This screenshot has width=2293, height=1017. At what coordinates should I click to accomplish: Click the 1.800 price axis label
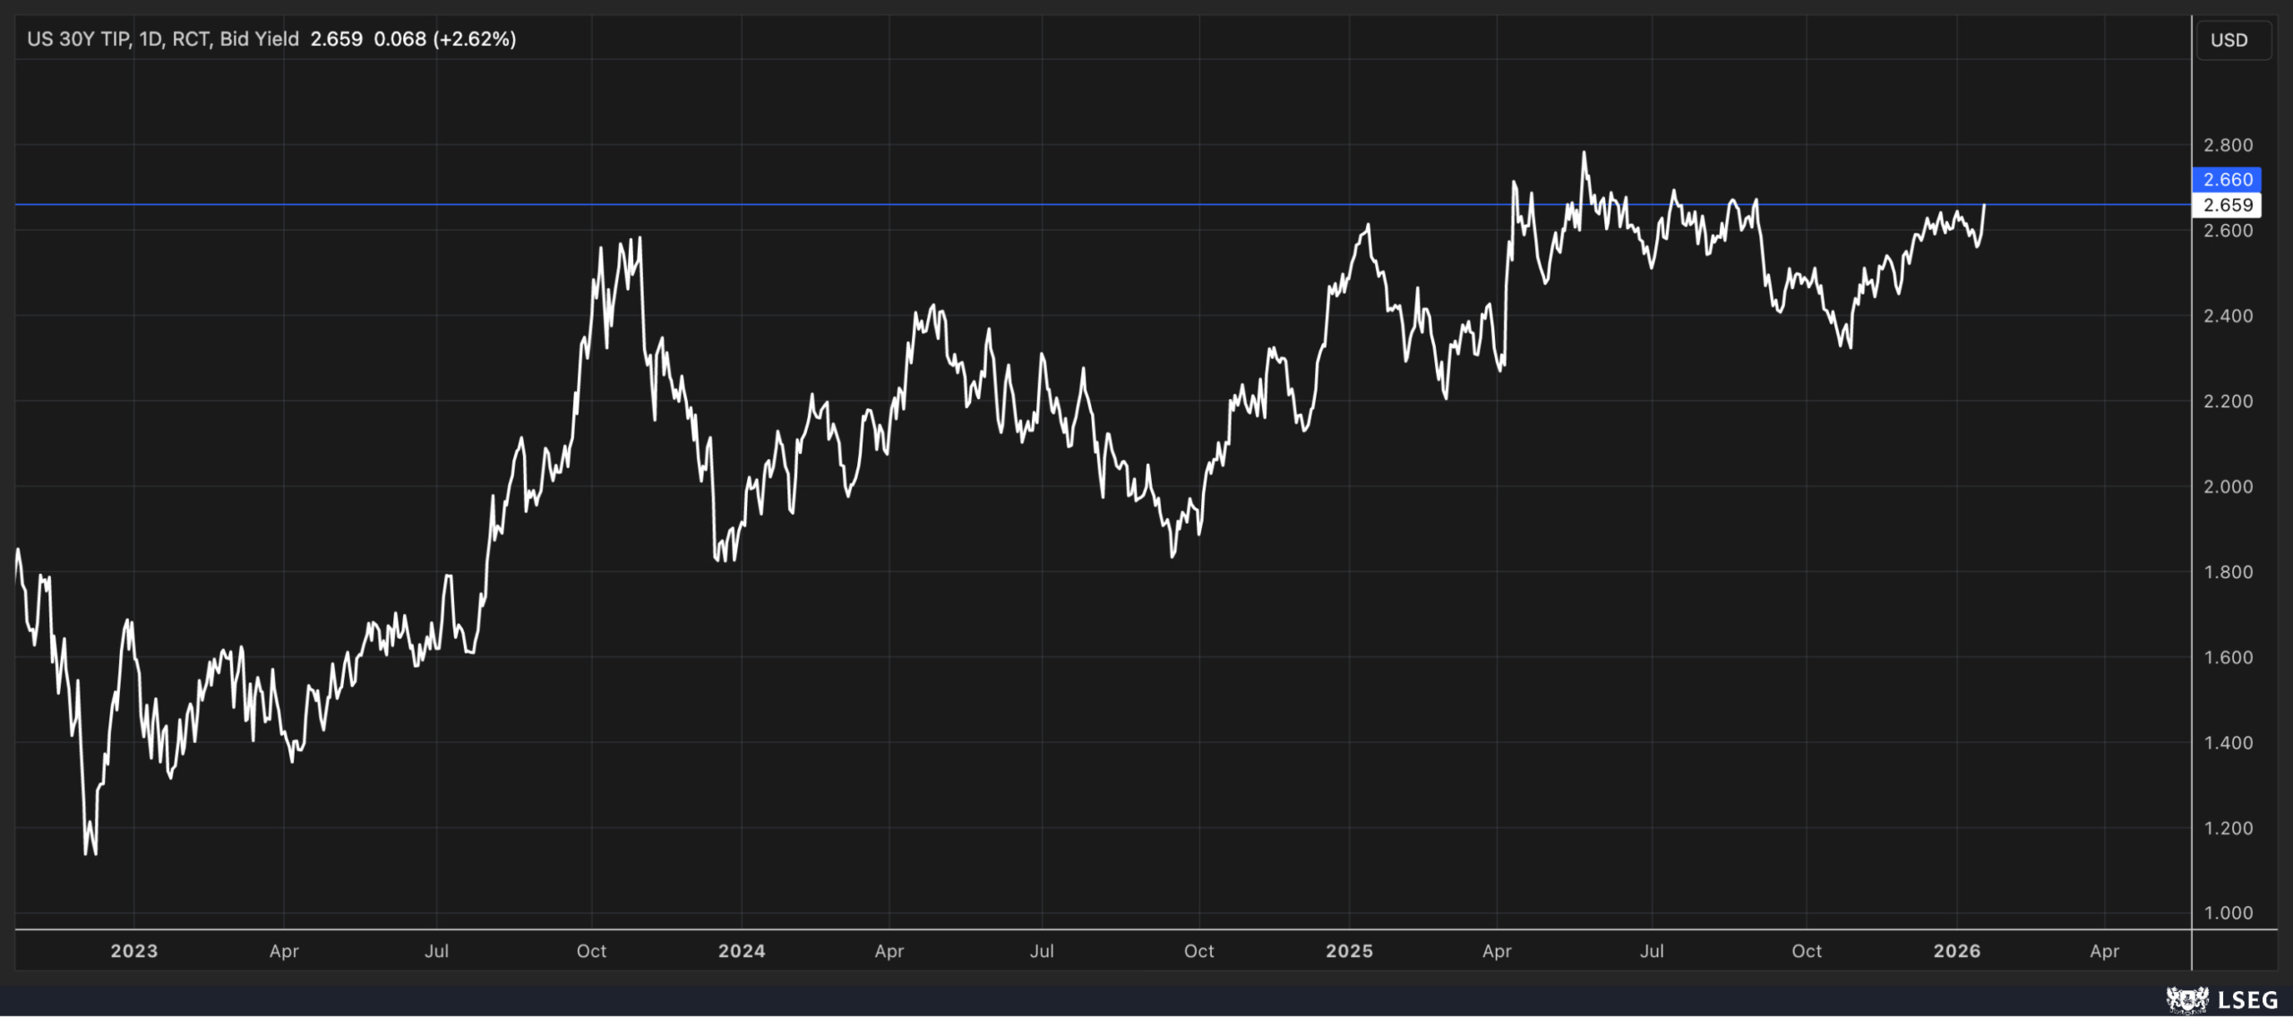click(x=2228, y=572)
